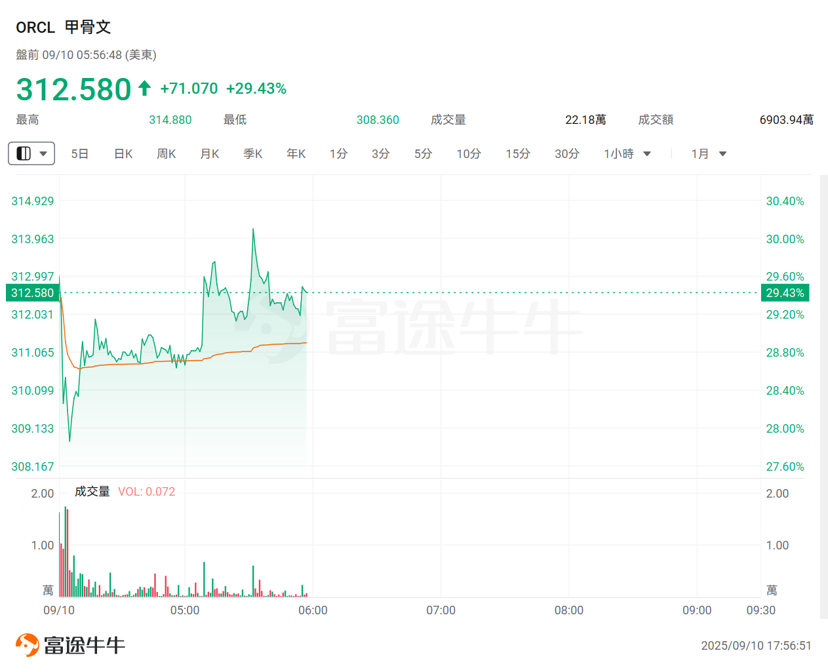Click the VOL: 0.072 volume readout

pos(147,491)
